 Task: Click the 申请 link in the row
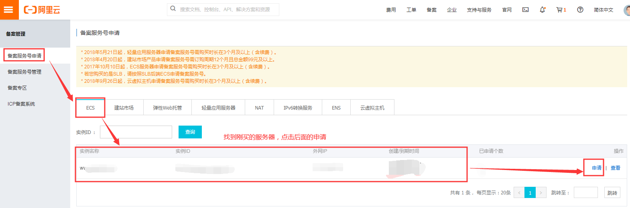(596, 168)
